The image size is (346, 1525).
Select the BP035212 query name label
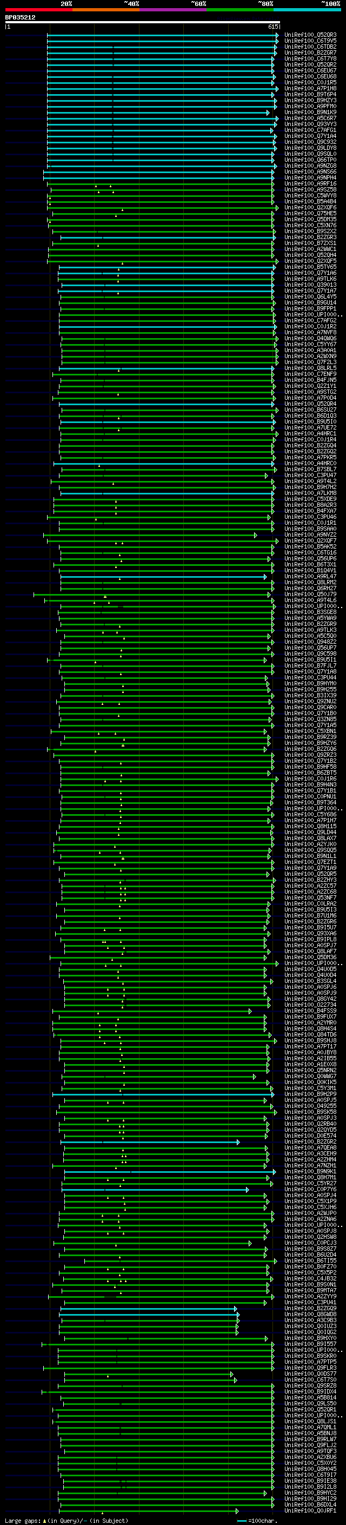click(x=20, y=17)
